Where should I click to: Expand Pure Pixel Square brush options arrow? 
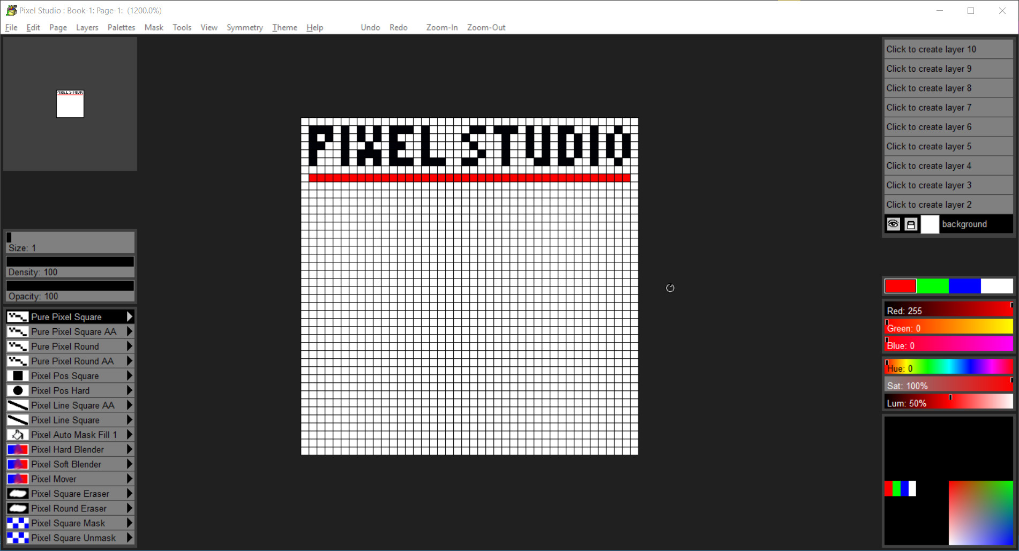(x=130, y=317)
